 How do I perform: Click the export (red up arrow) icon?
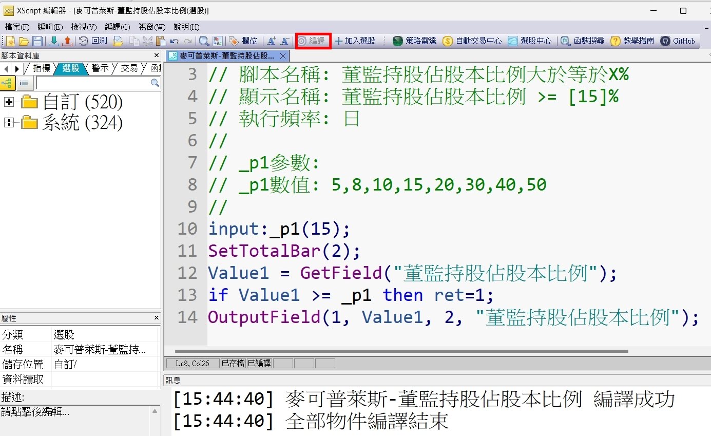click(67, 41)
